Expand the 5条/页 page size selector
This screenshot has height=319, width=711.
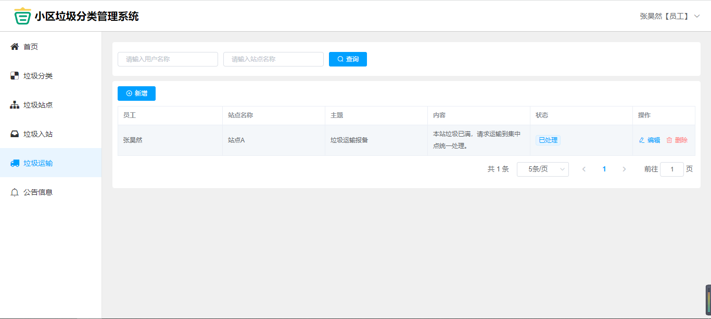pos(542,169)
